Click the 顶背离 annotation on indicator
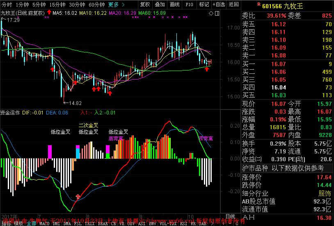Screen dimensions: 334x226 point(206,139)
